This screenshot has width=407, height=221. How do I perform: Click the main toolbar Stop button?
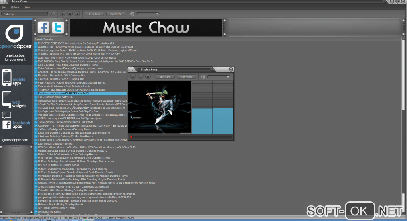point(77,14)
